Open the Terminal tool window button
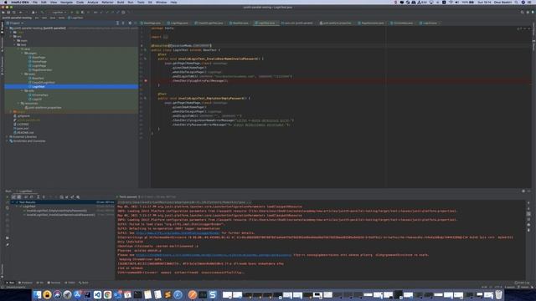Viewport: 536px width, 301px height. [x=54, y=283]
